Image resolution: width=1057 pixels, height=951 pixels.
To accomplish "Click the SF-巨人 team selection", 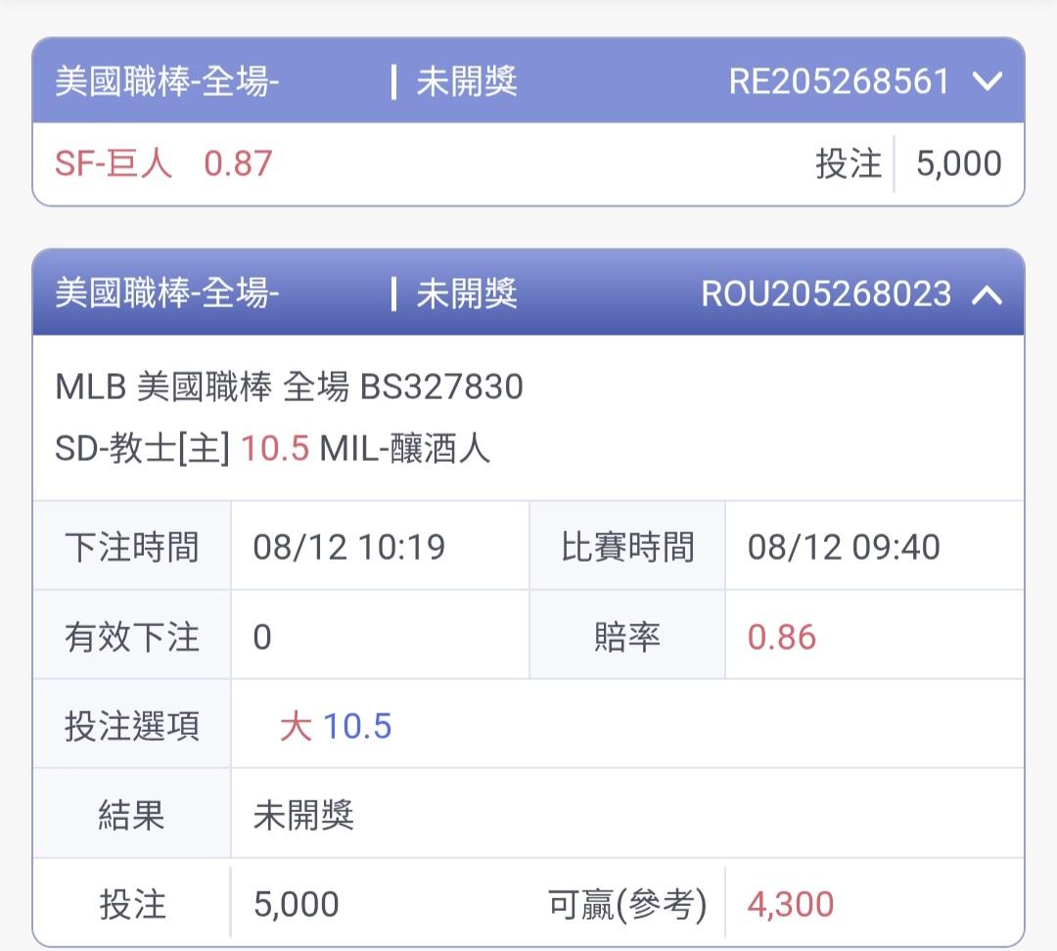I will click(x=114, y=163).
